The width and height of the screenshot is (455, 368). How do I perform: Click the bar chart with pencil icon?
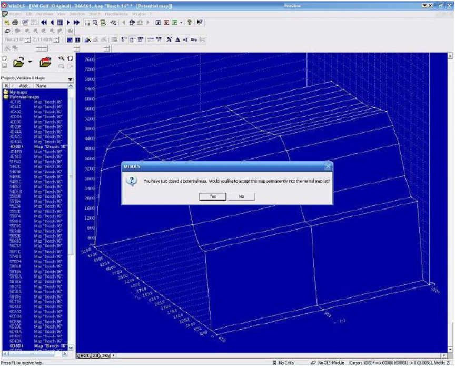pyautogui.click(x=87, y=39)
